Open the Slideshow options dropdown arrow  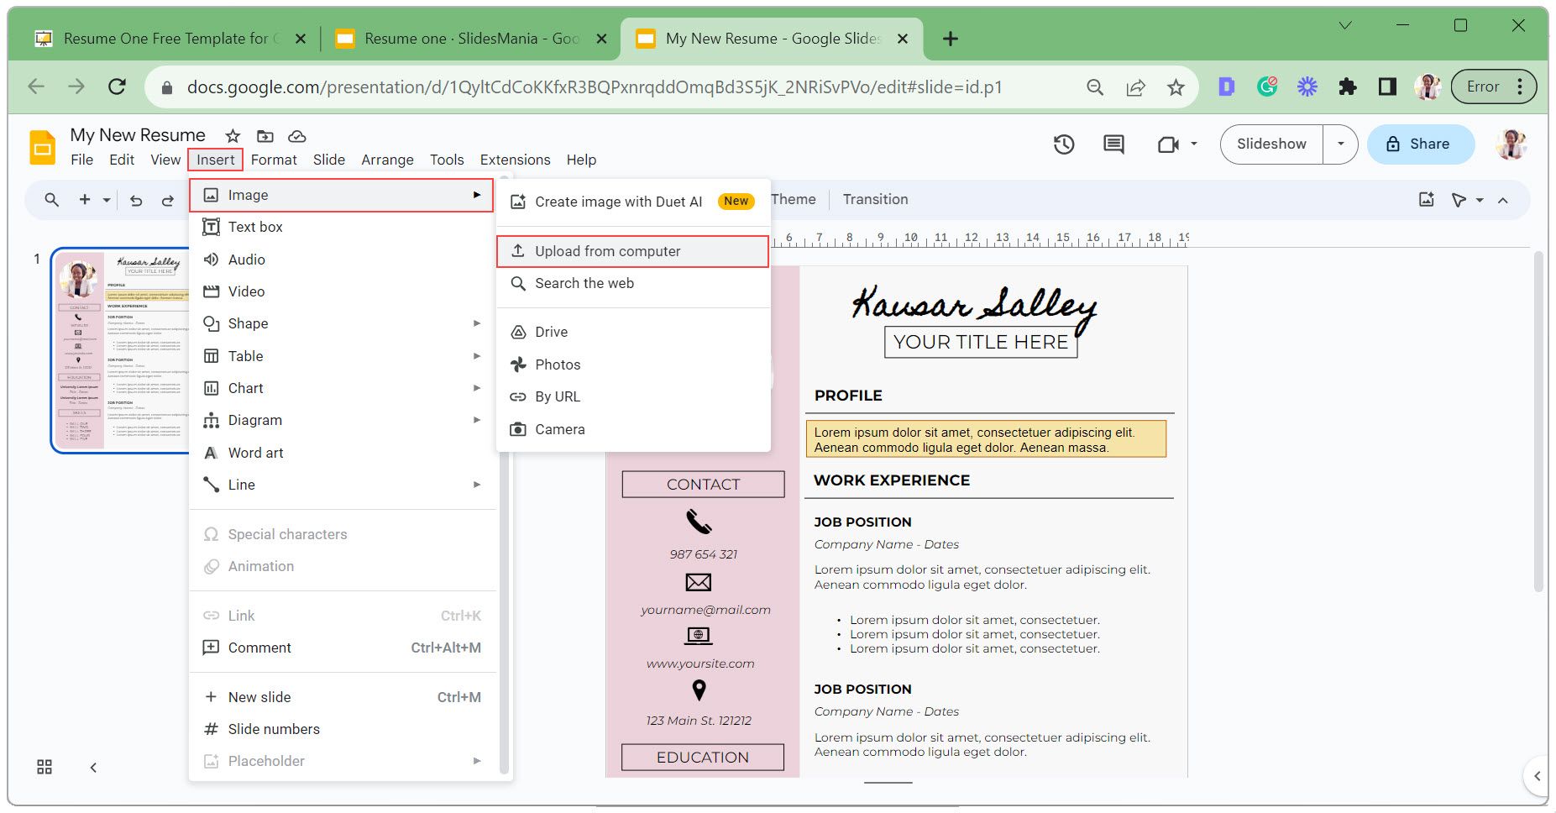[x=1340, y=144]
